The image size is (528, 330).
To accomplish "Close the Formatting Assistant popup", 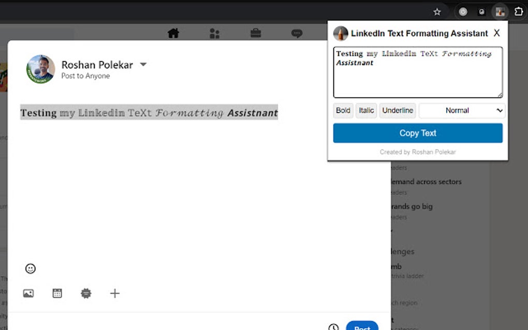I will (497, 33).
